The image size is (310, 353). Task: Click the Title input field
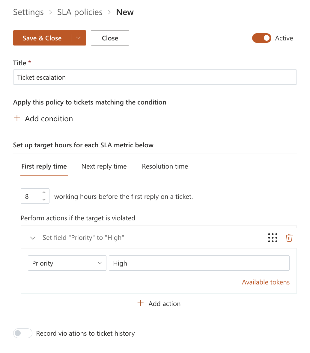(155, 77)
